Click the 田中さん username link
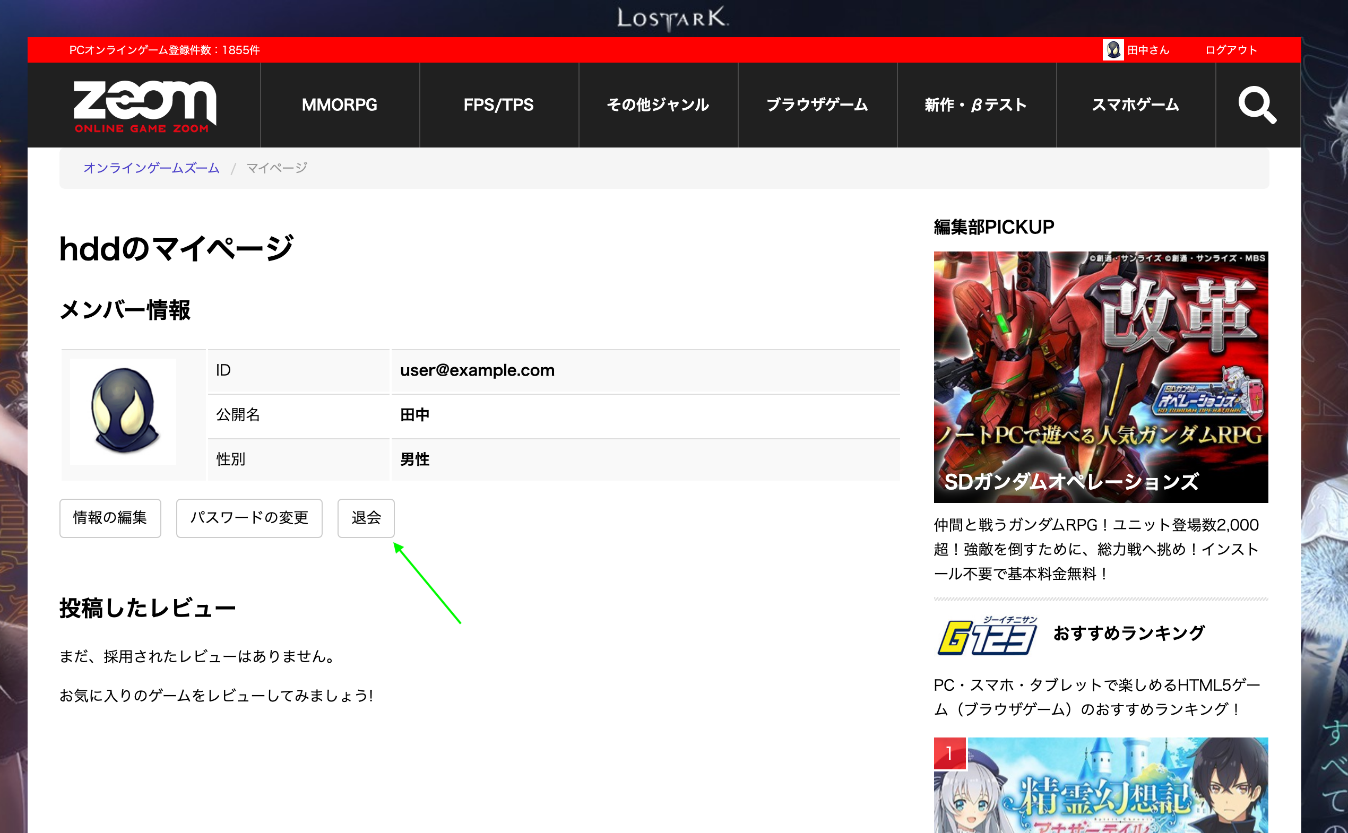1348x833 pixels. pyautogui.click(x=1148, y=50)
